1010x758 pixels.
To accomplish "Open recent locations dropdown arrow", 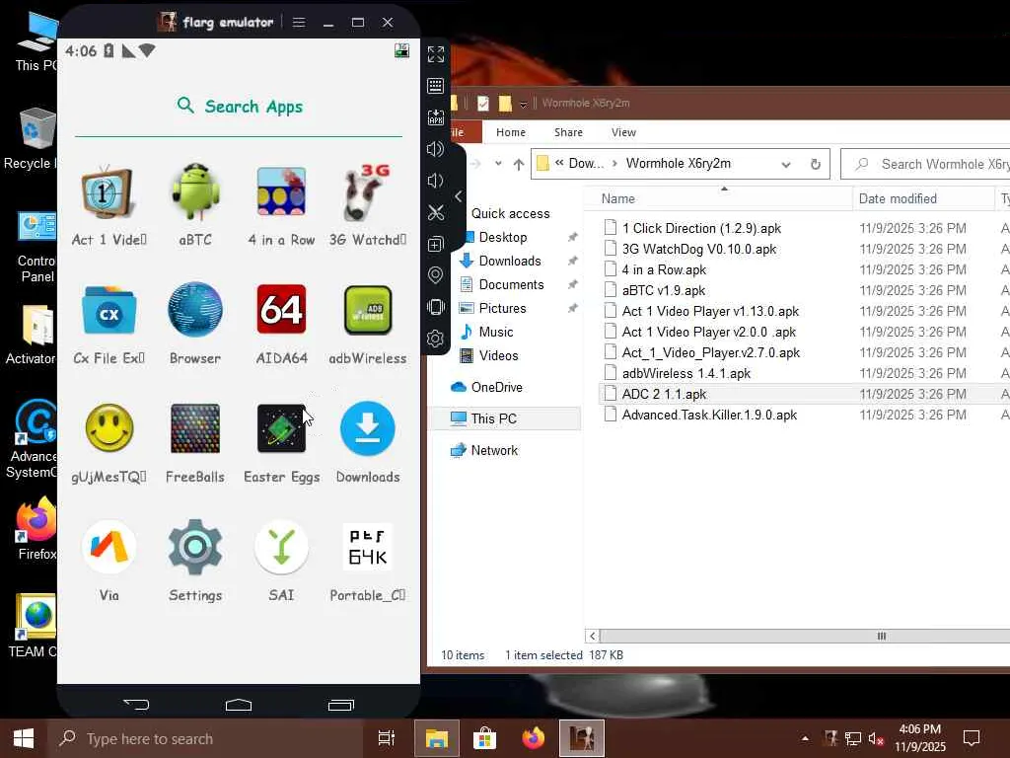I will point(498,164).
